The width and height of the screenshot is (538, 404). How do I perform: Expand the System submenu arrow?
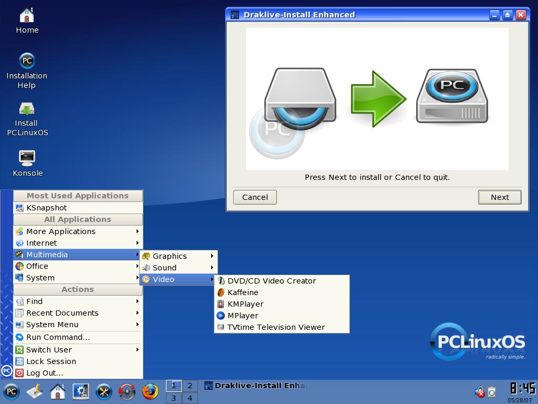137,278
